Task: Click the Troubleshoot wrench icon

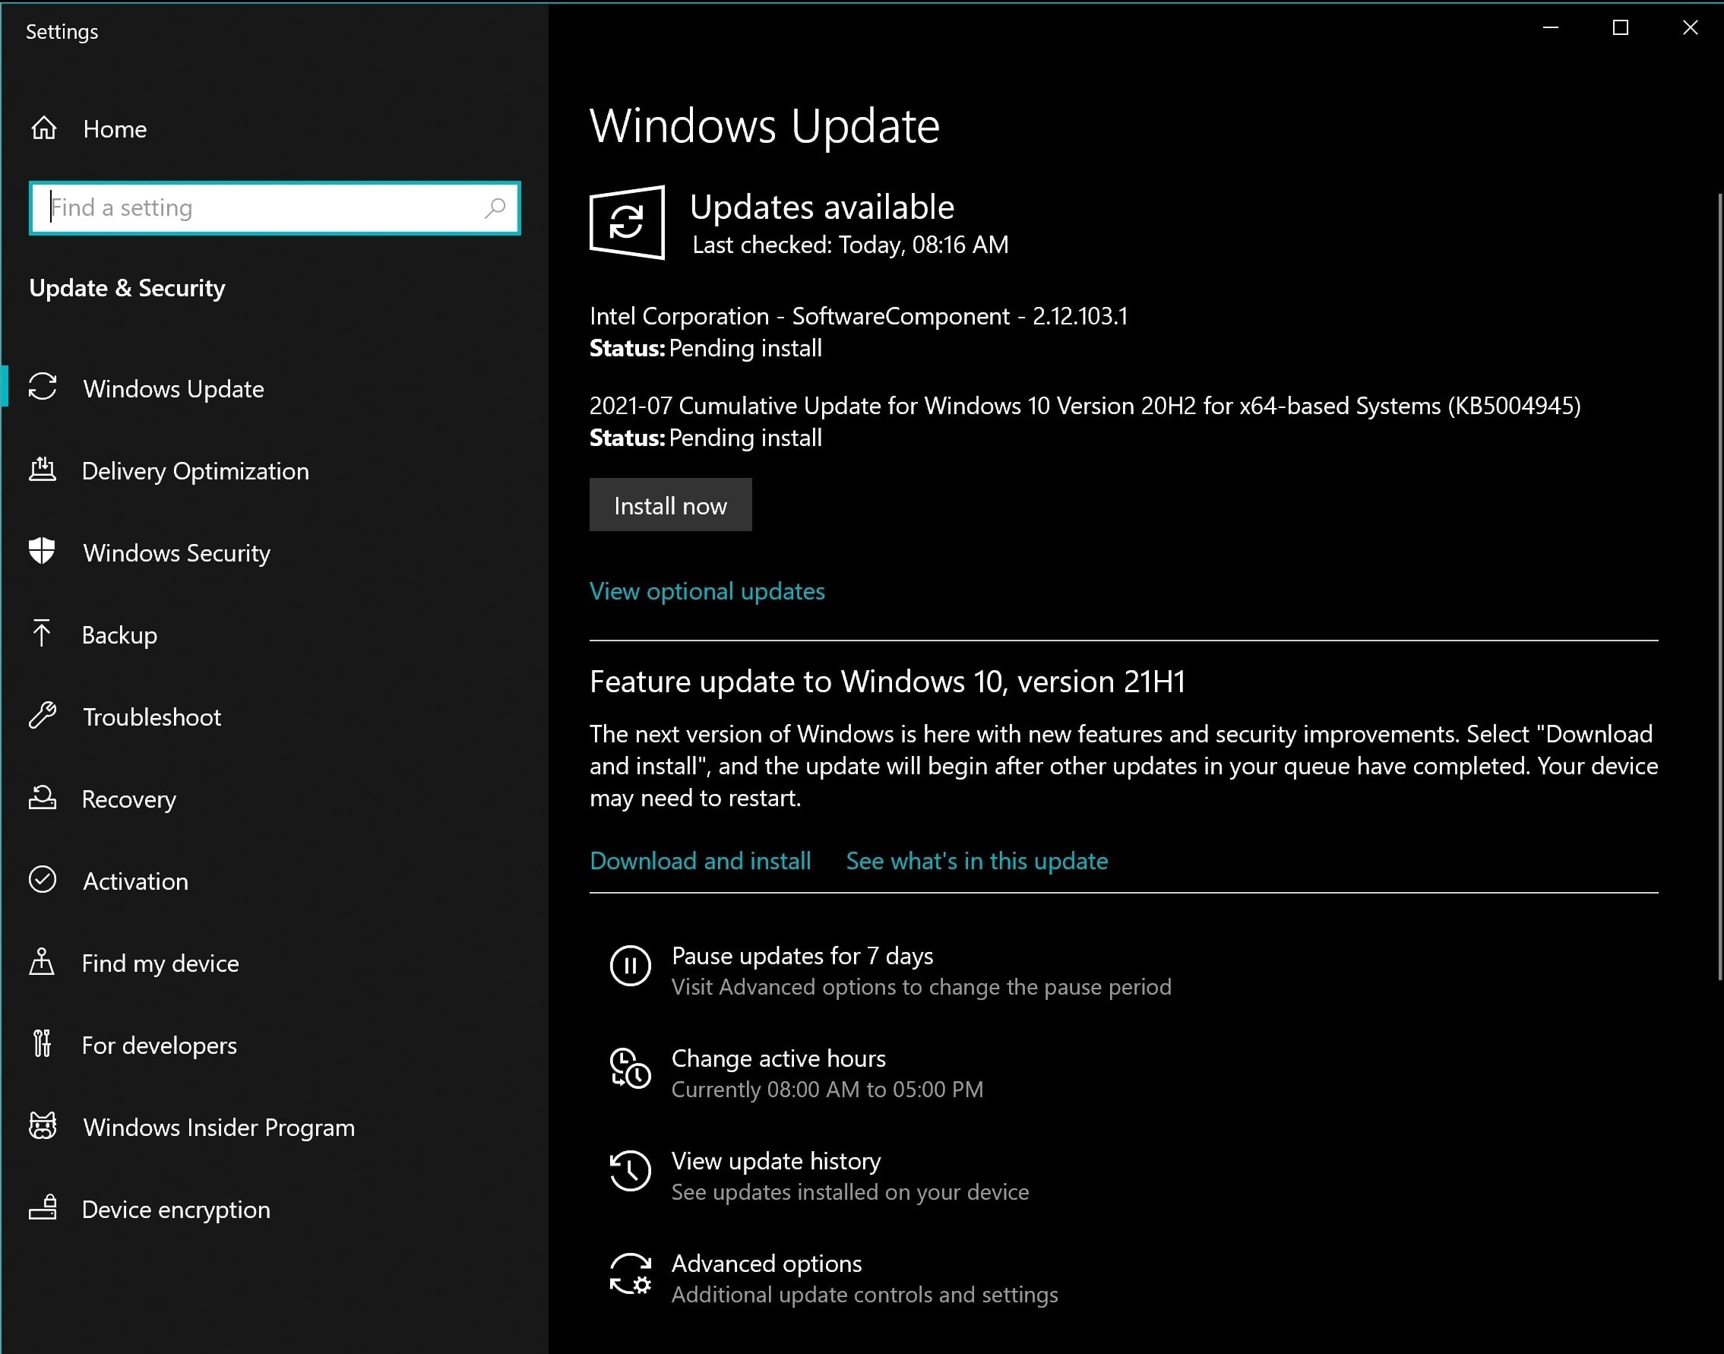Action: point(42,716)
